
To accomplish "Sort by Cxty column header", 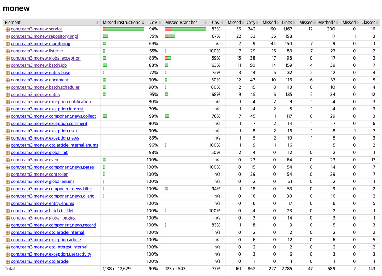I will coord(251,23).
